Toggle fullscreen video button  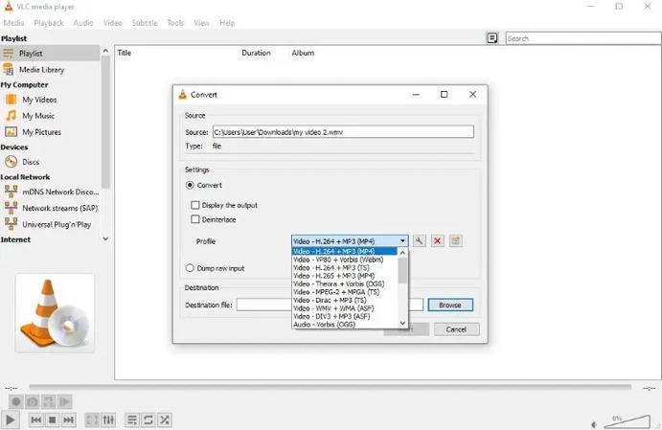click(x=92, y=419)
